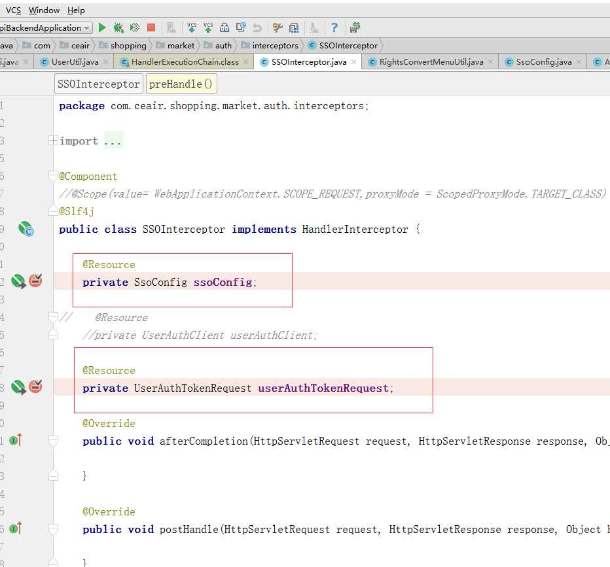Click implements-method gutter icon for postHandle
The image size is (610, 567).
click(x=16, y=528)
